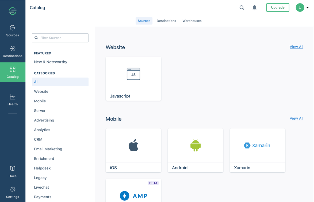This screenshot has height=202, width=314.
Task: Open the Sources section from the sidebar
Action: coord(13,30)
